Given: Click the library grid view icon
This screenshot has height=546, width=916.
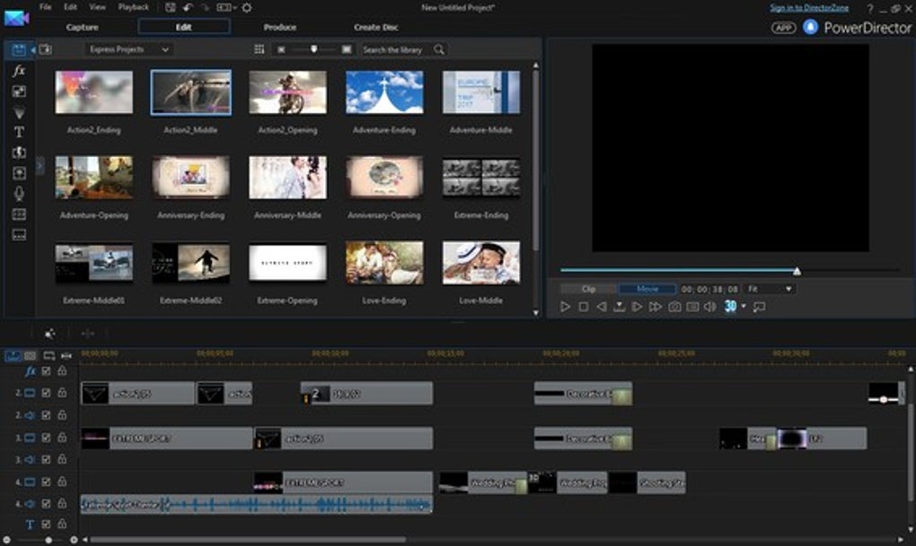Looking at the screenshot, I should click(x=260, y=49).
